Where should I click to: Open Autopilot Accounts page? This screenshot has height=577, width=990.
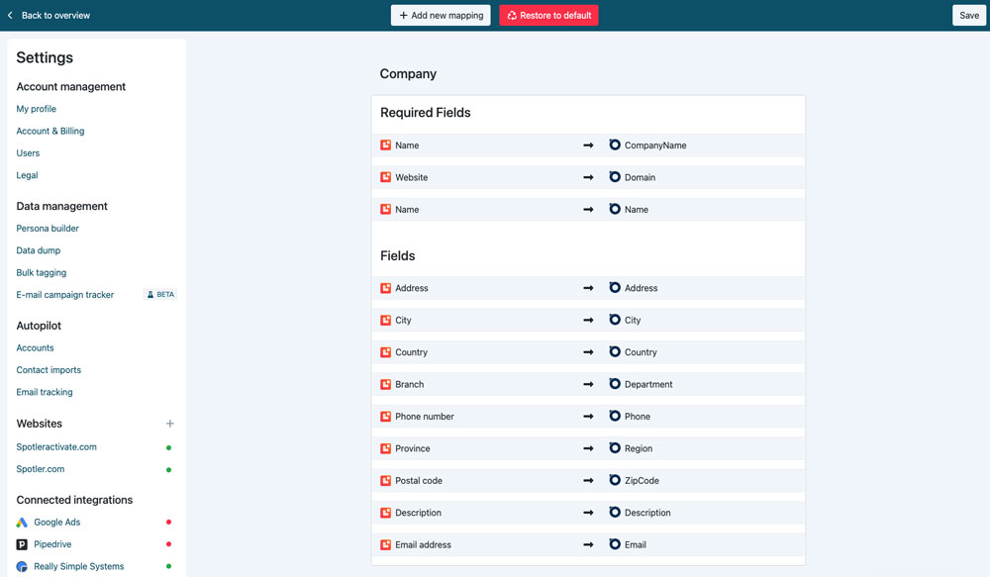point(35,347)
